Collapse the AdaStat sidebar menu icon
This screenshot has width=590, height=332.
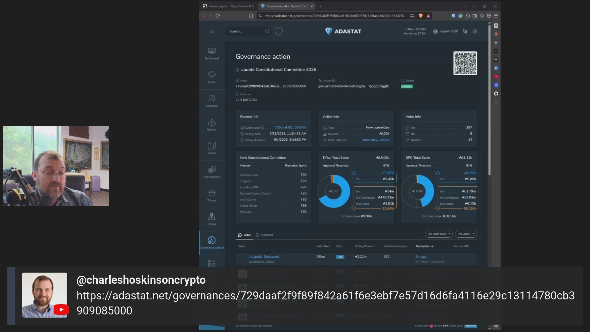[212, 31]
